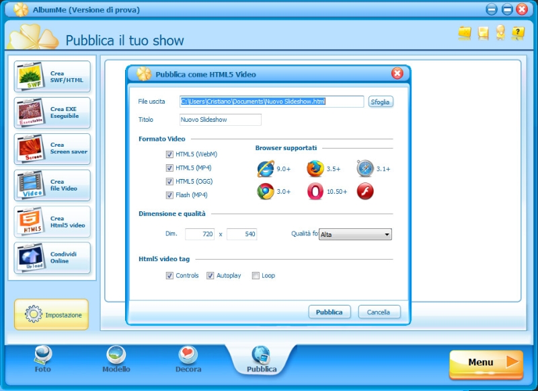This screenshot has width=538, height=391.
Task: Click the yellow folder icon at top right
Action: pos(465,32)
